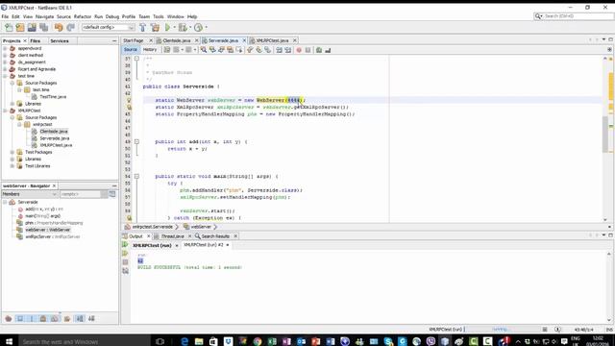Open File Explorer from the taskbar
Screen dimensions: 615x346
[199, 341]
